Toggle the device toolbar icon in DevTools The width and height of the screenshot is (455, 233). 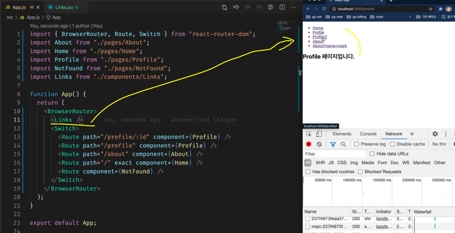(x=319, y=134)
